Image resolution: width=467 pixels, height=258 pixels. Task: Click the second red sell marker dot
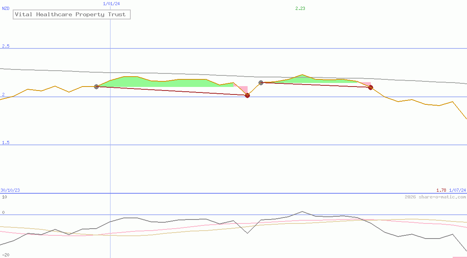370,87
